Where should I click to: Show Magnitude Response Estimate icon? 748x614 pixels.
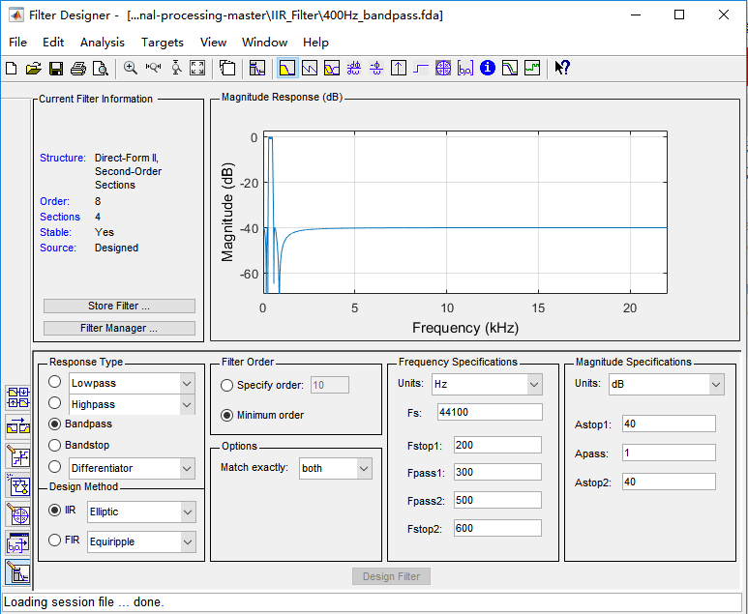click(510, 69)
